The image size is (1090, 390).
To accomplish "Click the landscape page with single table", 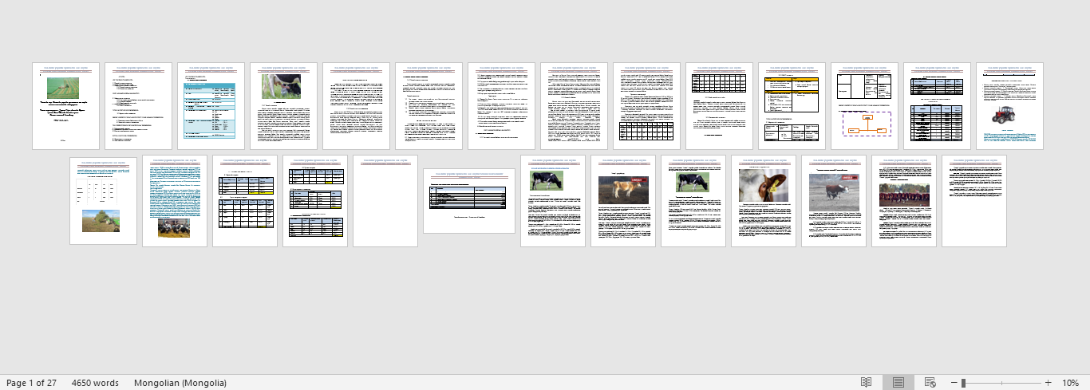I will click(x=468, y=201).
